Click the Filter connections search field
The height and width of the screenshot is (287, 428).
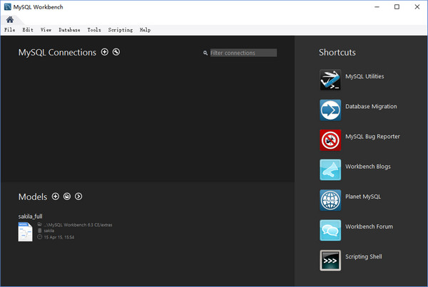(243, 53)
